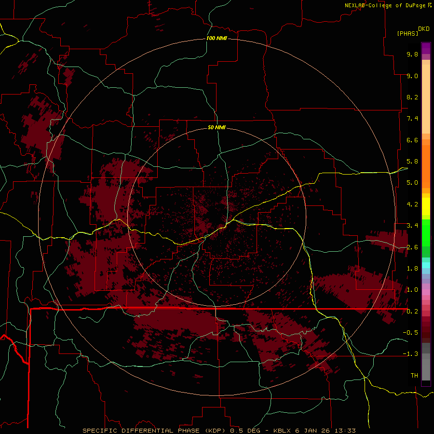Click the 1.8 scale value
This screenshot has width=434, height=434.
pyautogui.click(x=412, y=269)
